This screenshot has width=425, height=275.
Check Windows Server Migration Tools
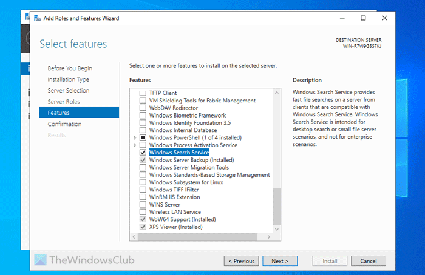click(x=143, y=167)
